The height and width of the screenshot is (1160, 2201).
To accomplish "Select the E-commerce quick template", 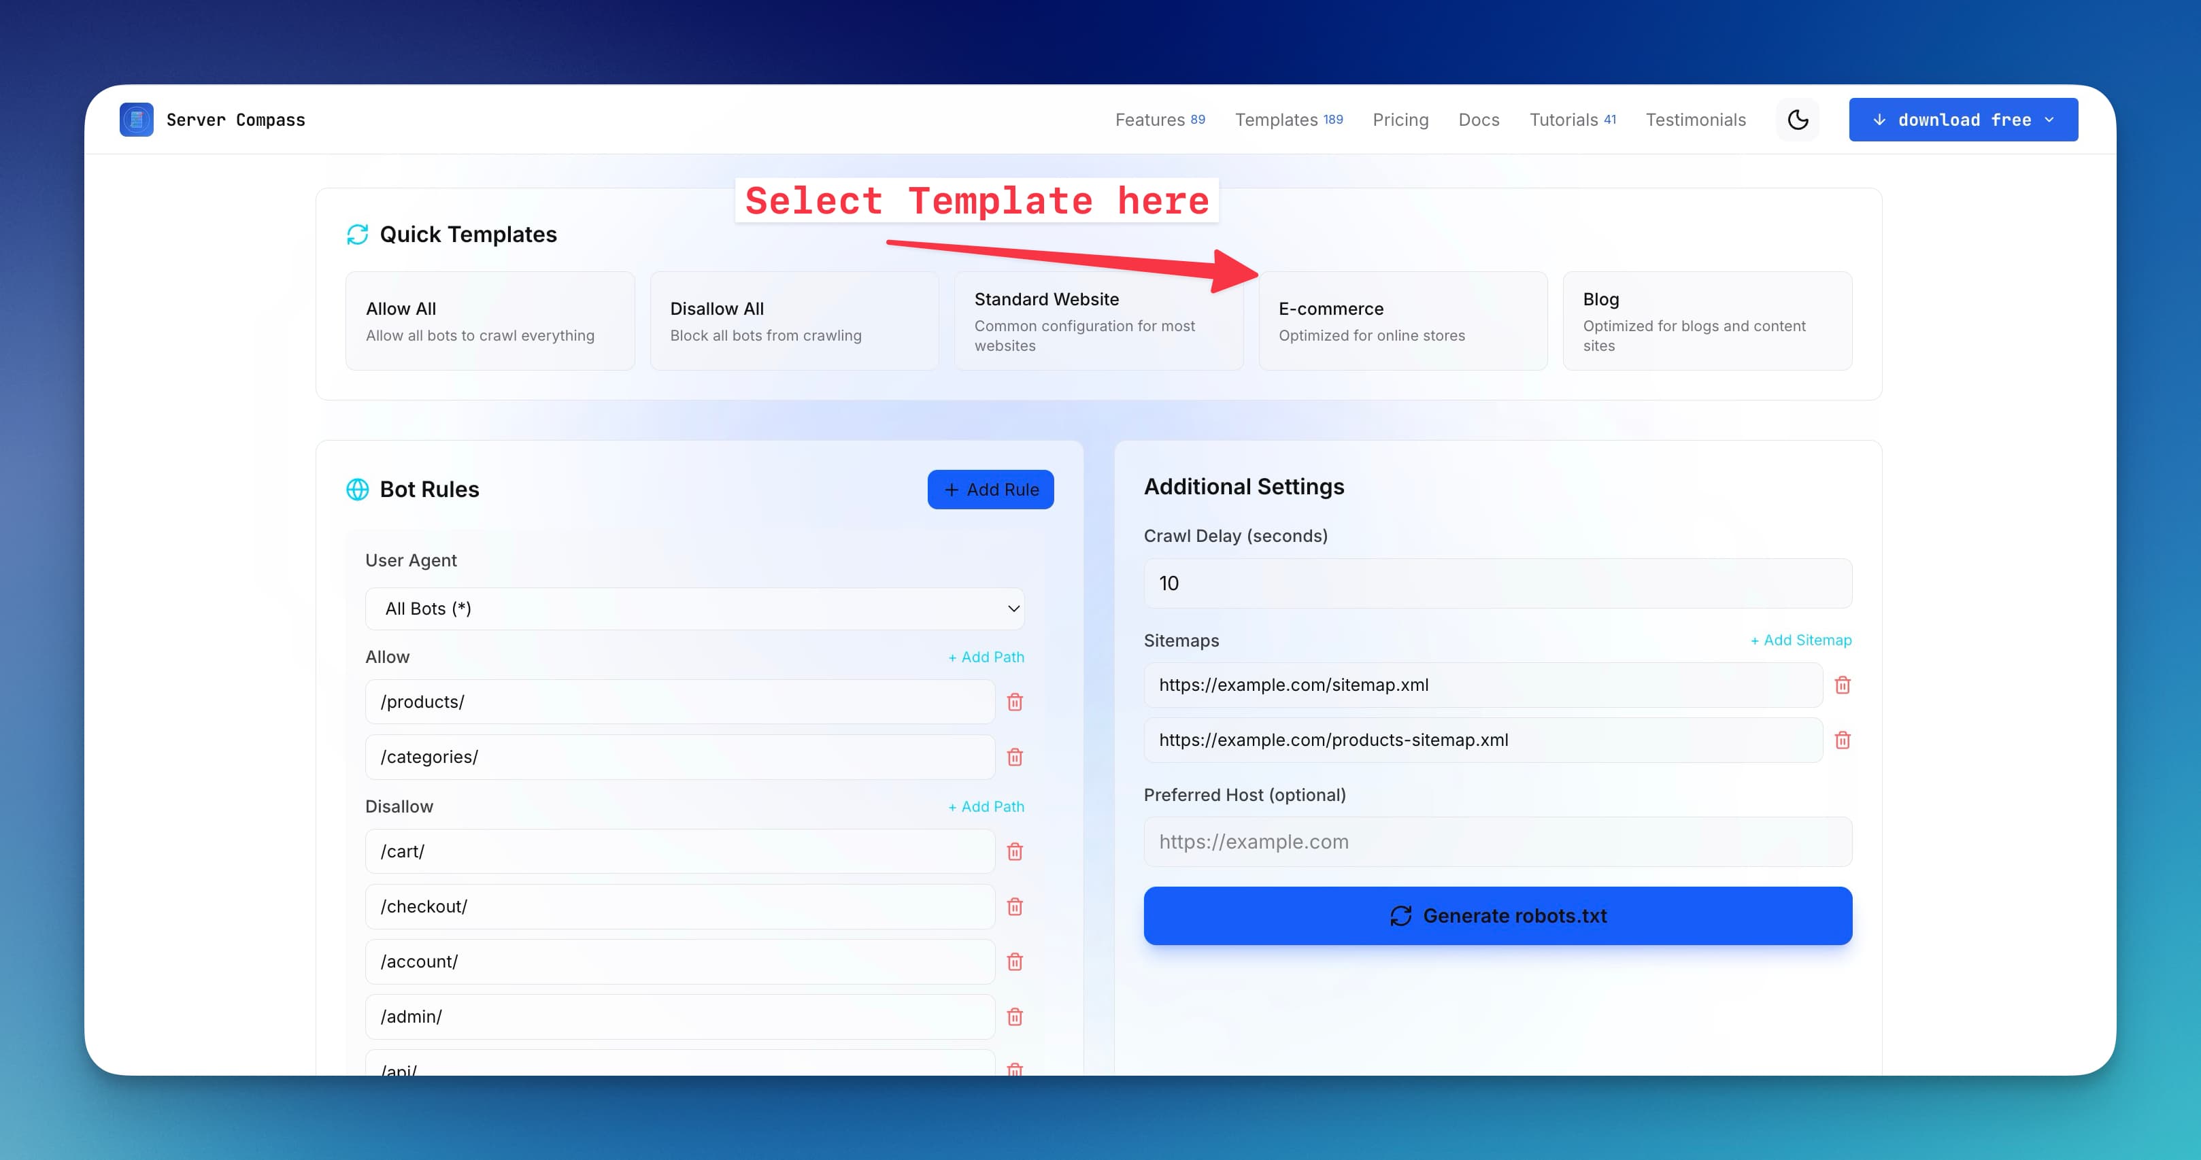I will click(x=1402, y=321).
